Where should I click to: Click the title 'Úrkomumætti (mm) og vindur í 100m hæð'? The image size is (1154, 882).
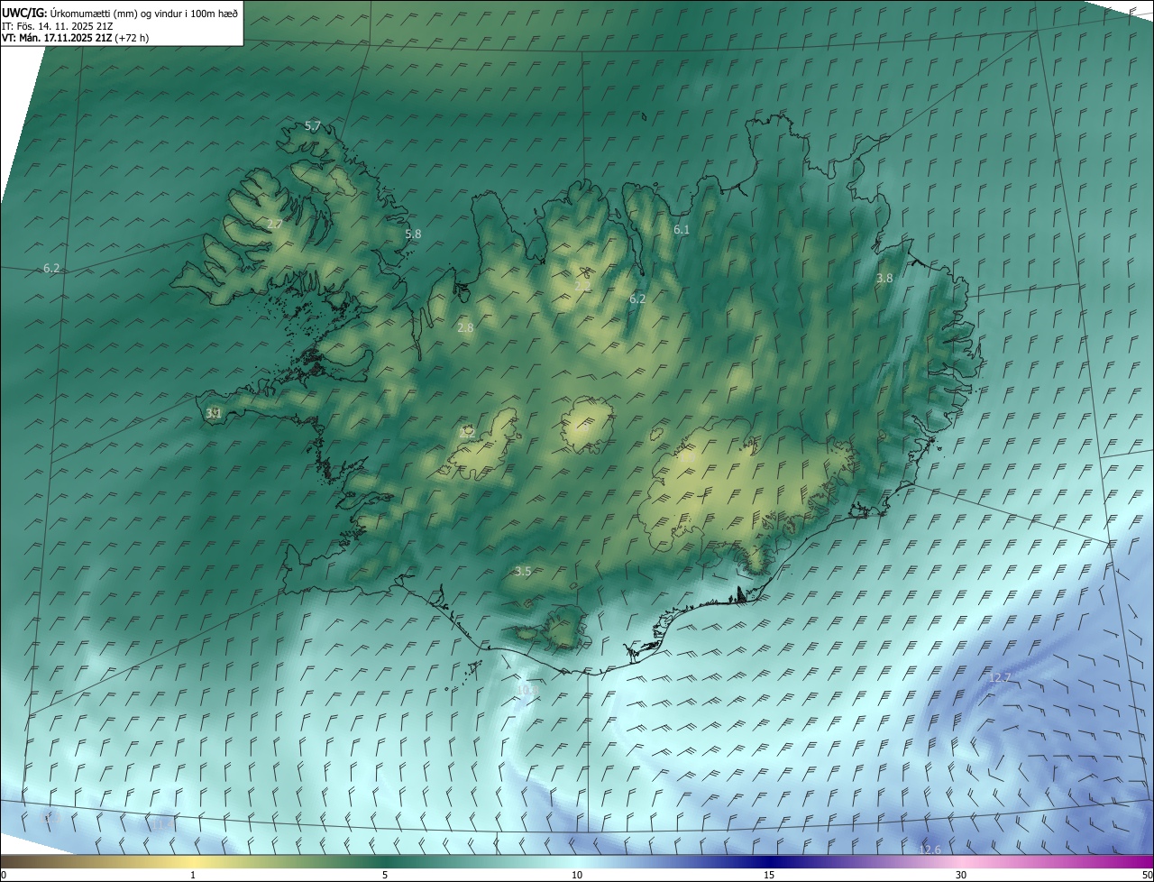point(143,12)
